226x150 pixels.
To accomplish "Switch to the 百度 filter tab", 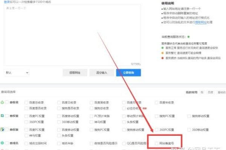I will (x=211, y=92).
